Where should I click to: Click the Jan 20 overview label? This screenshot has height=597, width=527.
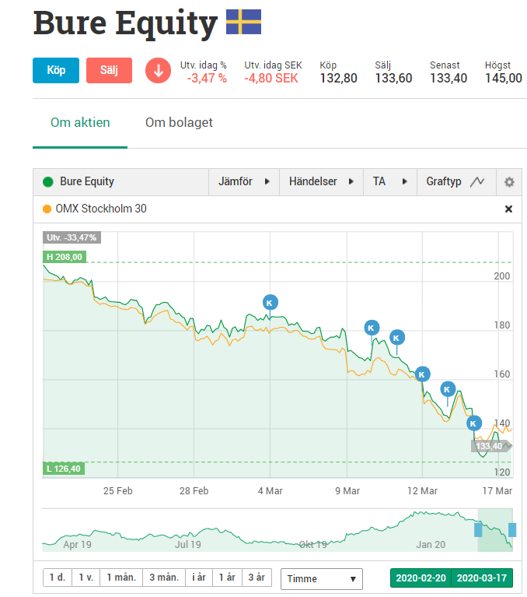[x=431, y=545]
